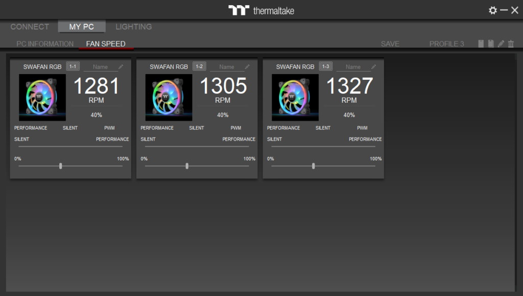Edit profile name with pencil icon

coord(501,44)
